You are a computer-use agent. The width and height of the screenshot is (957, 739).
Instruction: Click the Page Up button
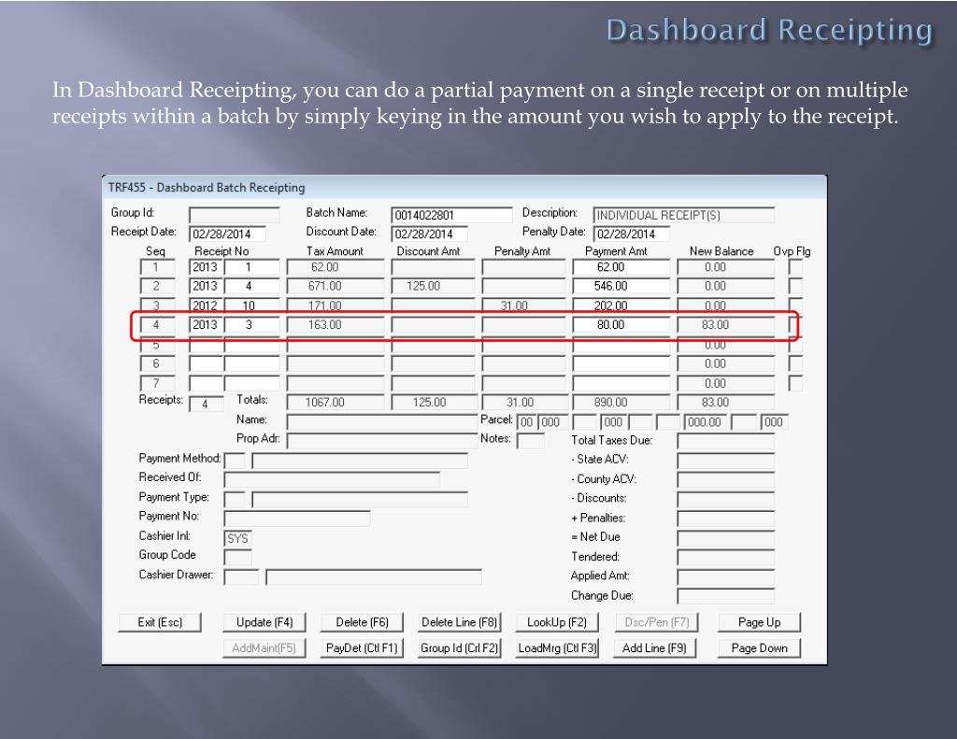(x=759, y=622)
